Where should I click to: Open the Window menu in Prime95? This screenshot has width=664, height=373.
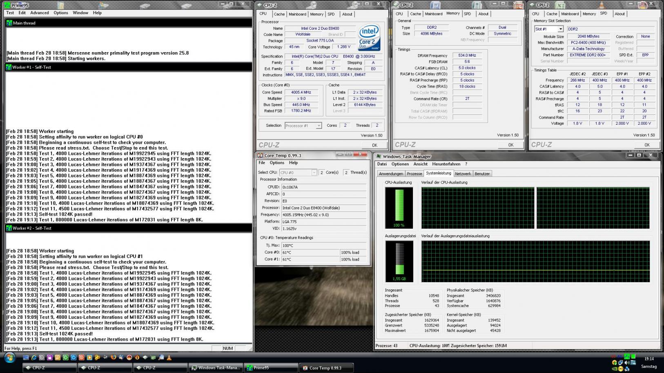pos(80,13)
